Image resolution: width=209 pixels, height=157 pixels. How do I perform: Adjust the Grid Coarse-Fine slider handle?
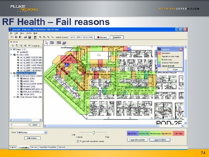93,133
